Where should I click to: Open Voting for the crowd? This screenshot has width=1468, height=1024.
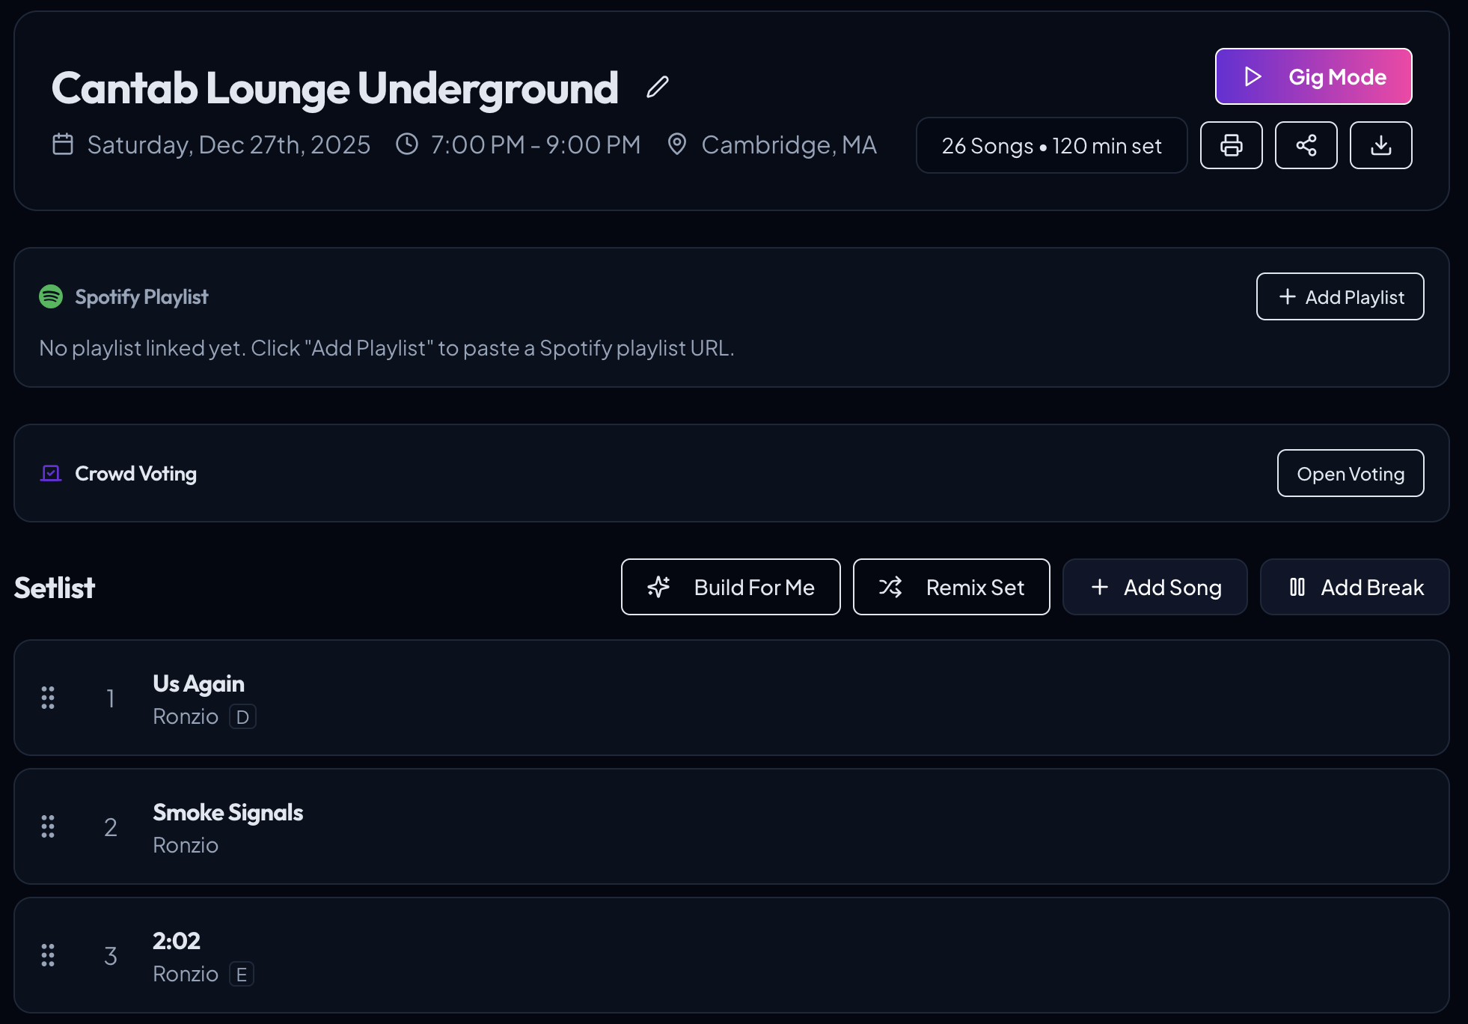[1350, 473]
